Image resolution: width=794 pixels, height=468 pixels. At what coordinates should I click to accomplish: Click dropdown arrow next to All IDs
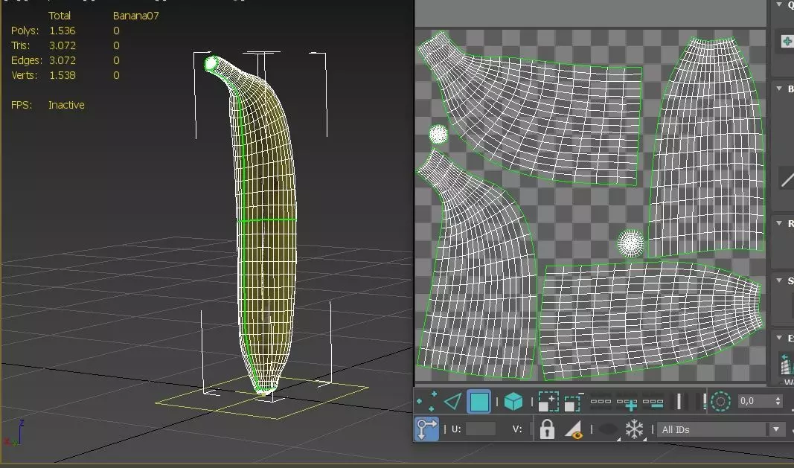(x=776, y=429)
